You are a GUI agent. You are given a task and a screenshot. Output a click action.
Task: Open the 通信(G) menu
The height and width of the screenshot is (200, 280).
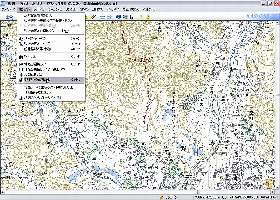[98, 9]
